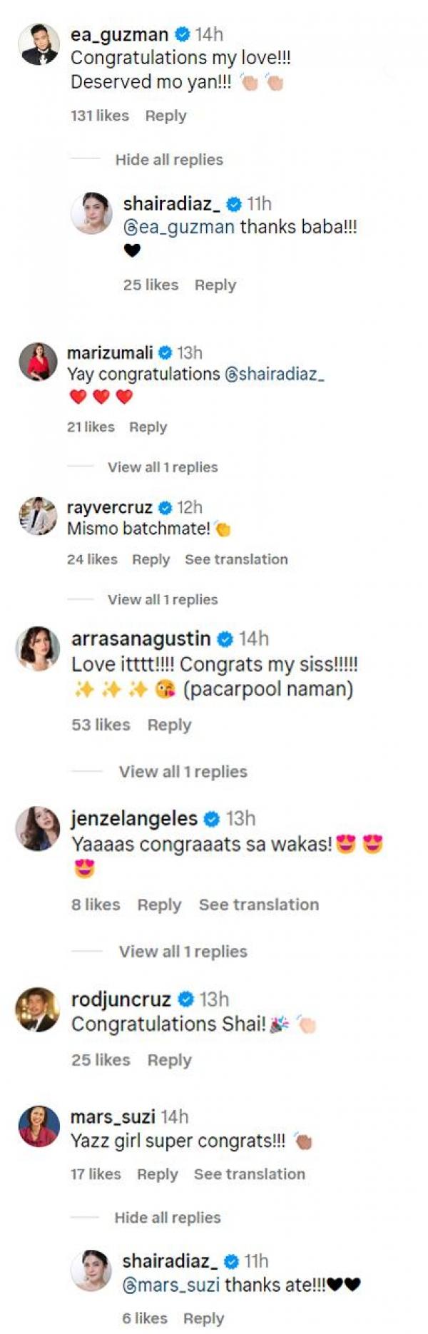The image size is (428, 1334).
Task: Click rodjuncruz's profile photo
Action: (38, 1009)
